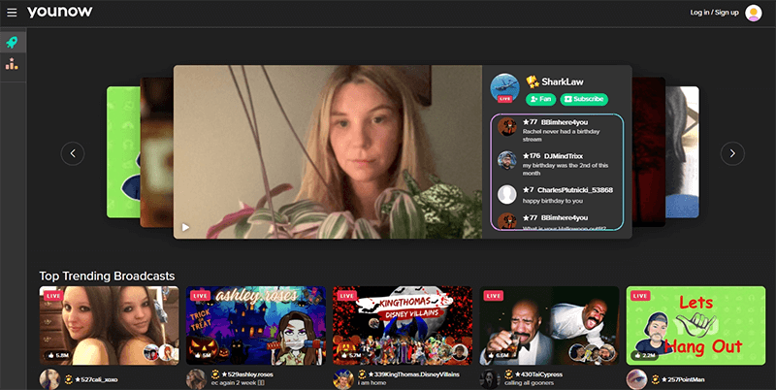Go to next featured broadcast
The image size is (776, 390).
click(732, 153)
